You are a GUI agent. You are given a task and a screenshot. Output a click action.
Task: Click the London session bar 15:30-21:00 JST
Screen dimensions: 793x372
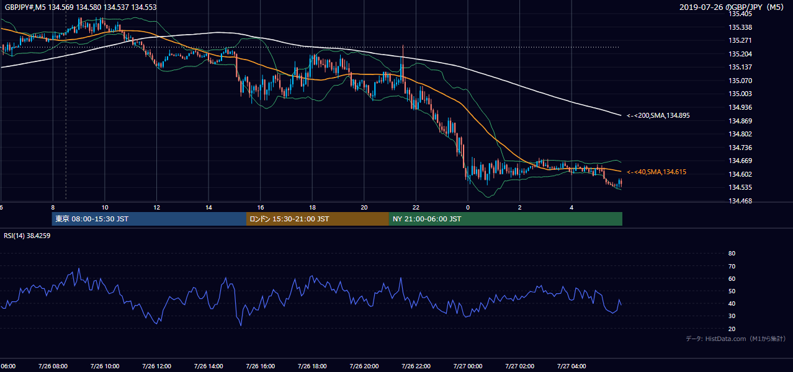point(318,219)
